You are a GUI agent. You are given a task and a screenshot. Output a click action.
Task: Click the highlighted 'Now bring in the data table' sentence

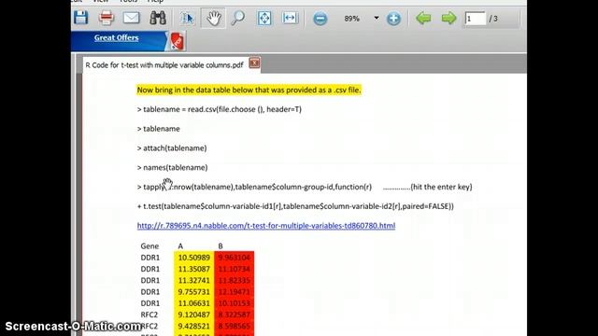tap(249, 90)
